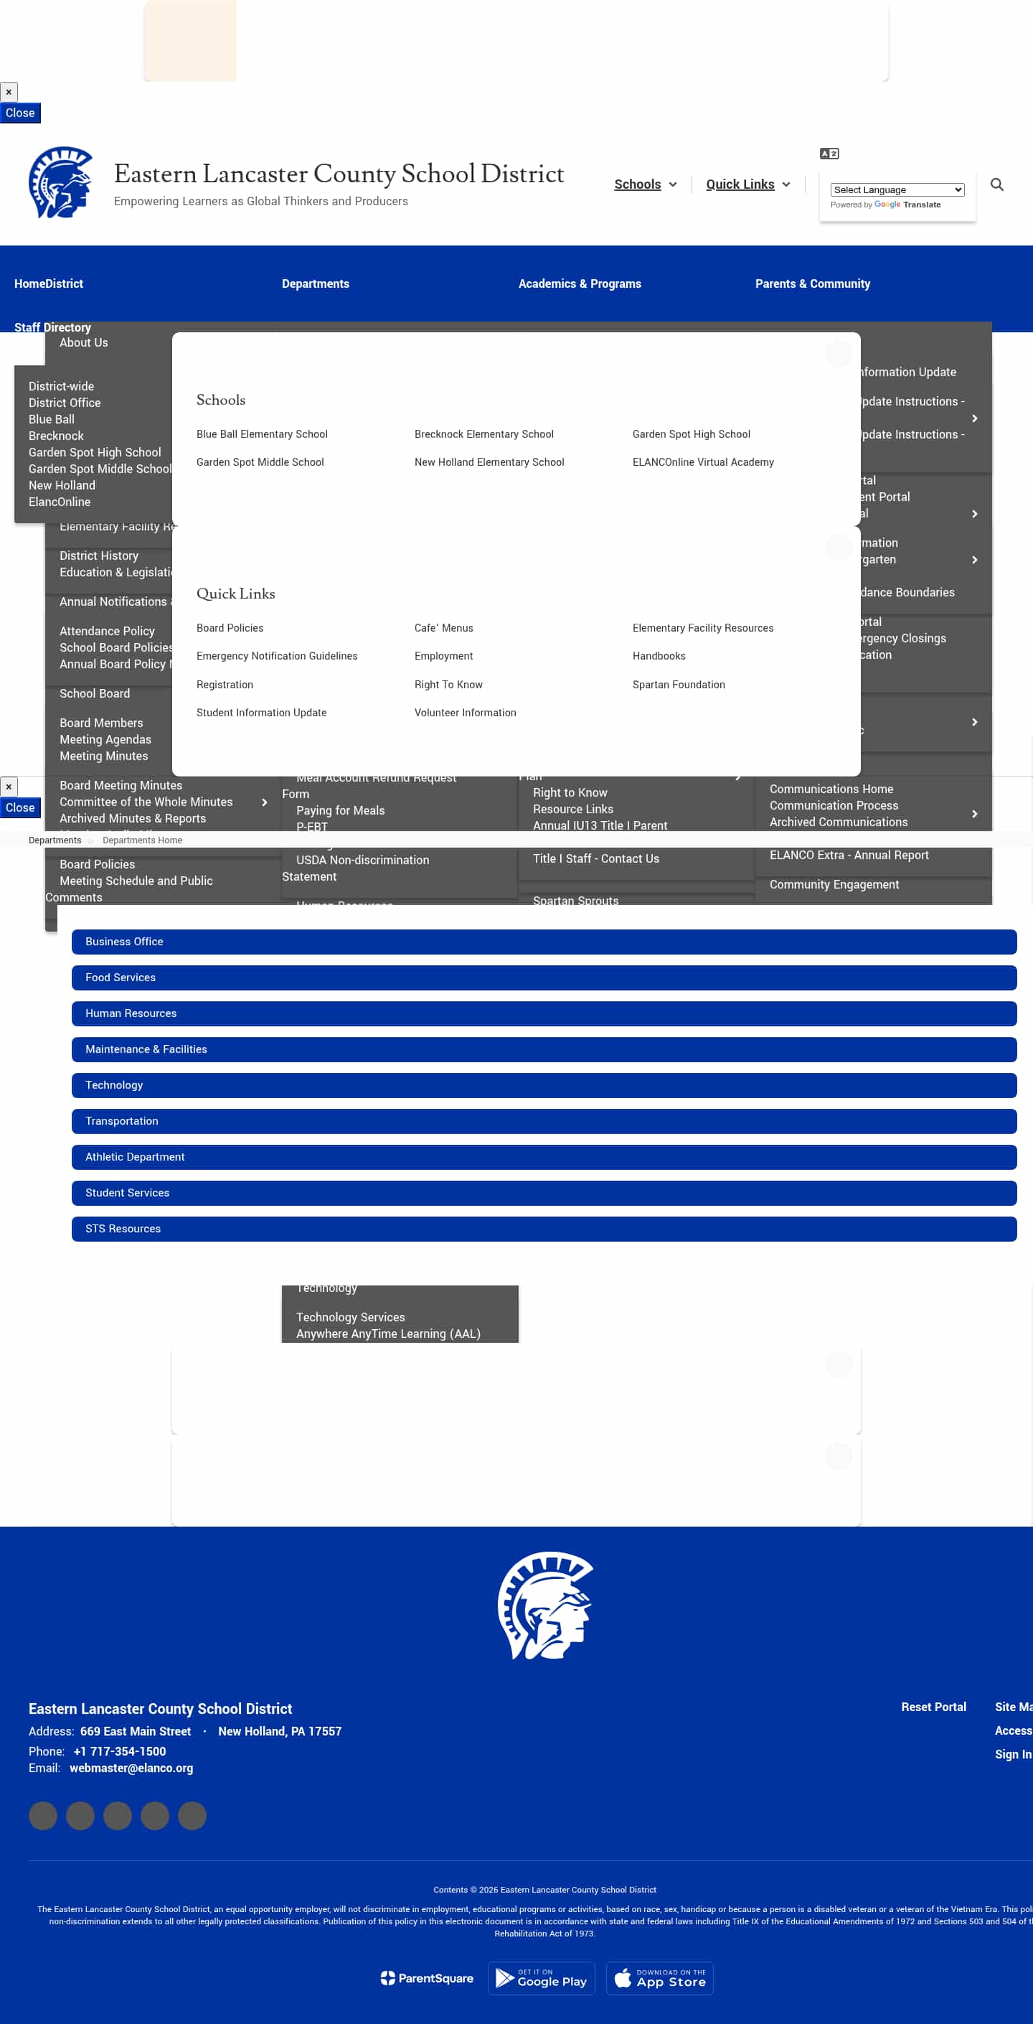Open Cafe' Menus quick link
The image size is (1033, 2024).
click(444, 628)
